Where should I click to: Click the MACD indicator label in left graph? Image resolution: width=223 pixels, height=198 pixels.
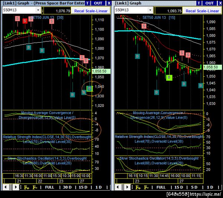(x=47, y=115)
